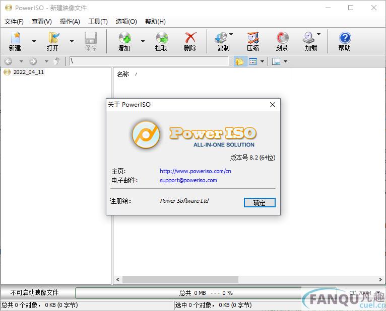Click the total objects status text
The height and width of the screenshot is (311, 386).
click(x=40, y=305)
